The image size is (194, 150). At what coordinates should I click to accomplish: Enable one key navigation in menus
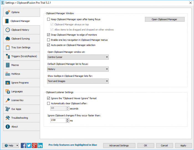pyautogui.click(x=48, y=40)
